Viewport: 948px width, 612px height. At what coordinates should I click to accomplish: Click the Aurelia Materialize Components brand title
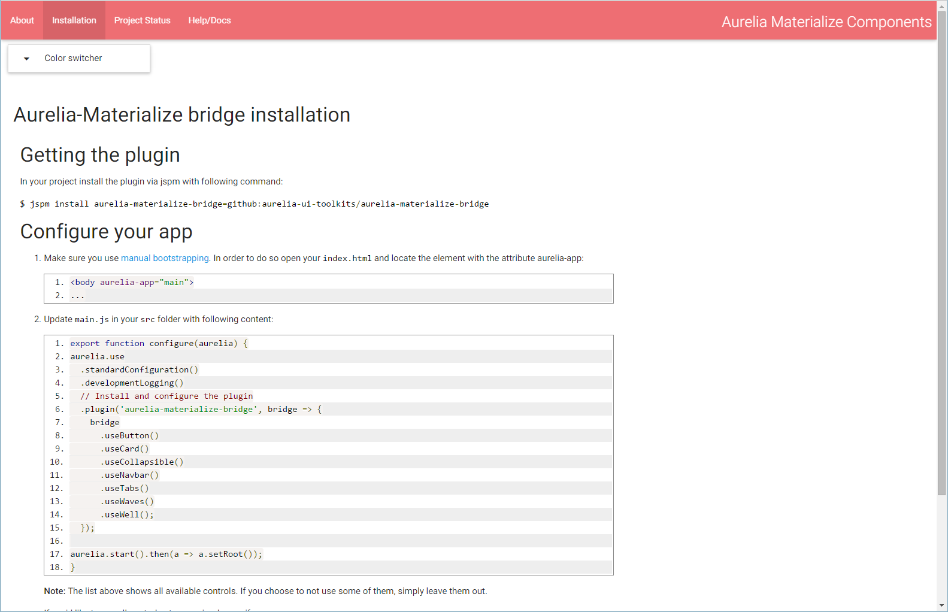[826, 22]
